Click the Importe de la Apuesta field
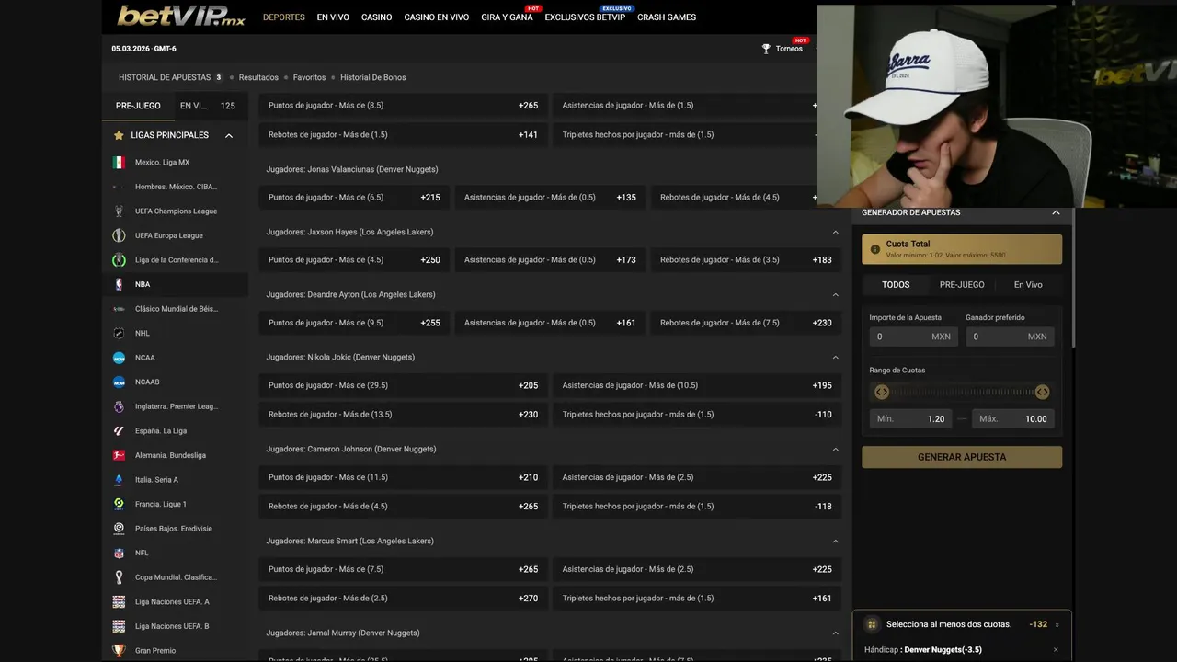Screen dimensions: 1177x662 (914, 337)
